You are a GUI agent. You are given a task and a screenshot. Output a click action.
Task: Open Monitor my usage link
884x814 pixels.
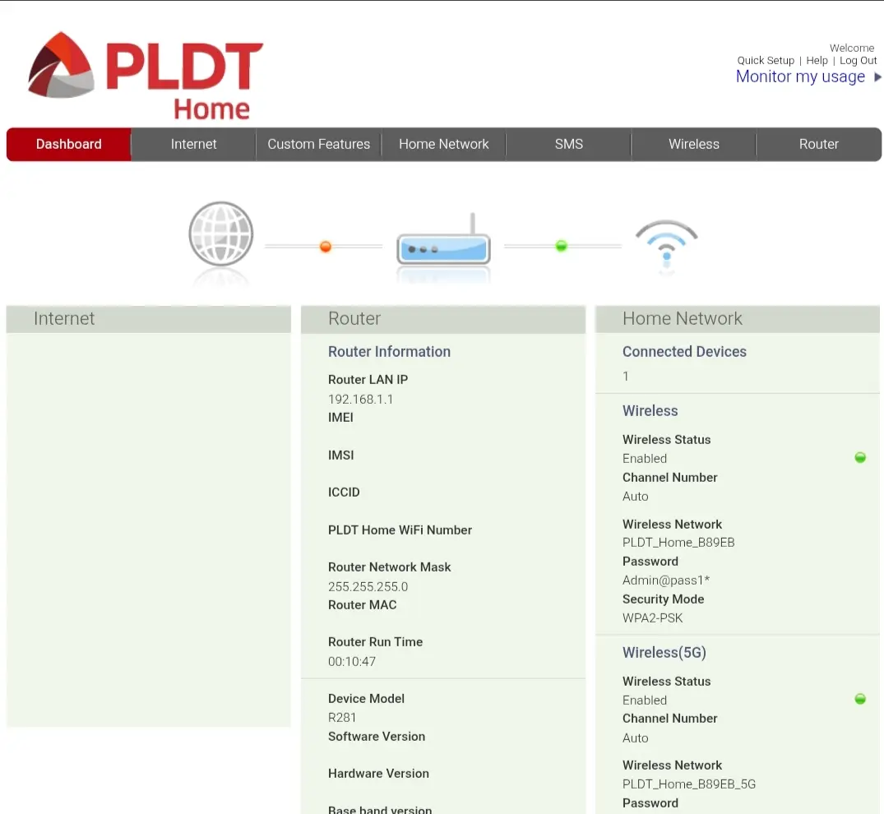[800, 76]
